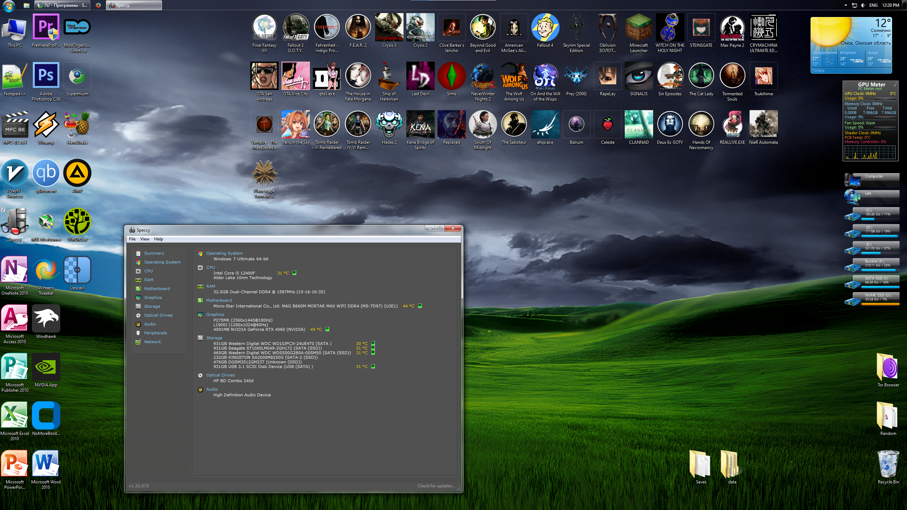
Task: Select the Supermium browser desktop icon
Action: pyautogui.click(x=77, y=80)
